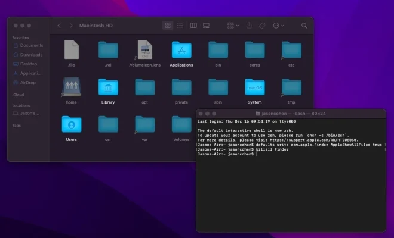Select the bin folder
394x238 pixels.
point(218,50)
